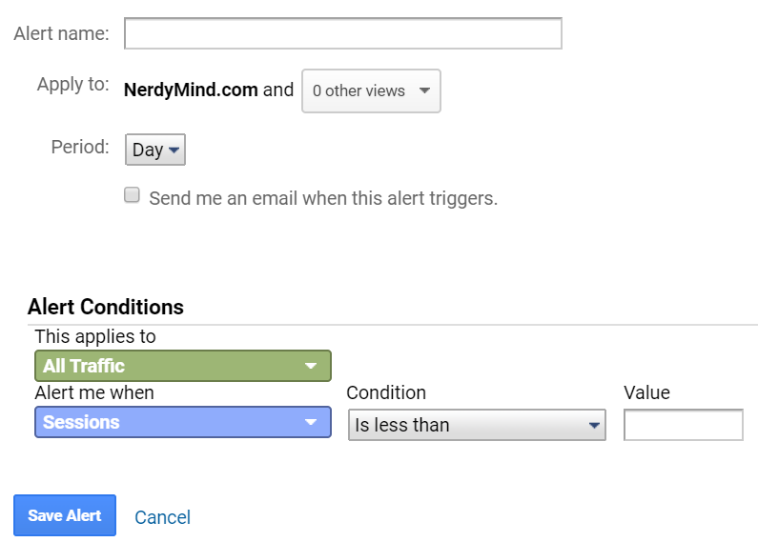
Task: Click the arrow icon beside "0 other views"
Action: click(x=424, y=91)
